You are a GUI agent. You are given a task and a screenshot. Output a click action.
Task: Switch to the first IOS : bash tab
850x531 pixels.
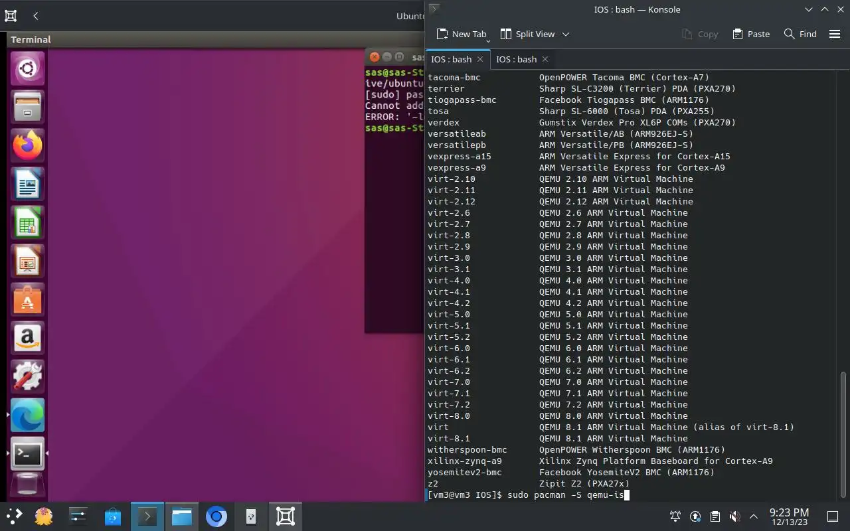(x=451, y=59)
